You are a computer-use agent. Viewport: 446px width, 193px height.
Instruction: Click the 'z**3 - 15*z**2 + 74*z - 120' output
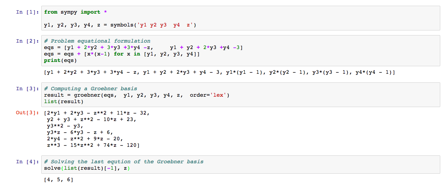[x=93, y=145]
